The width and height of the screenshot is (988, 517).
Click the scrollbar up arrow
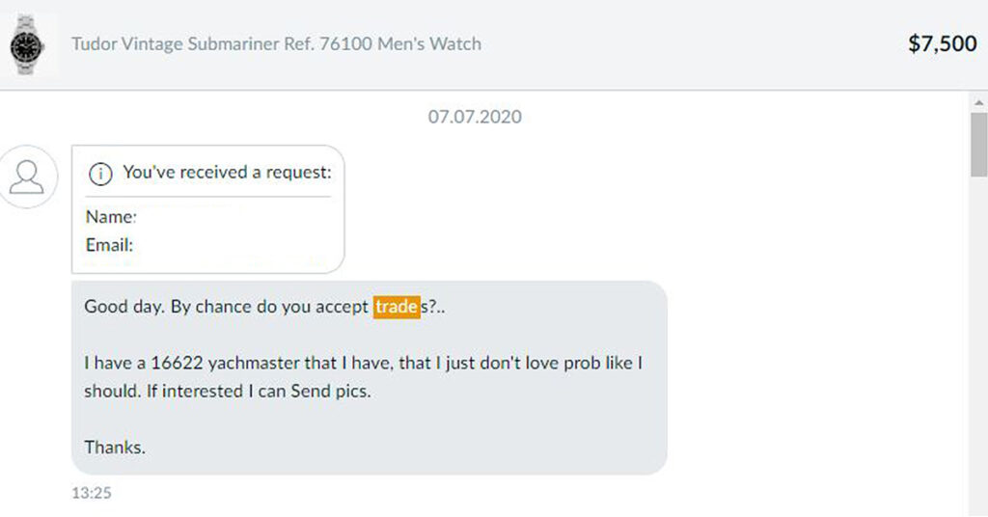pos(978,102)
